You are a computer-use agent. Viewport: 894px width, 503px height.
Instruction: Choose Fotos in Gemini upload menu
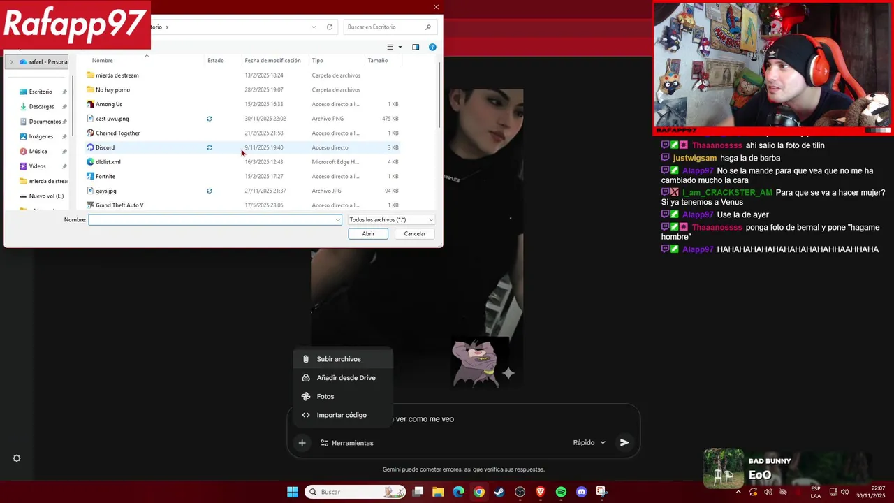(343, 396)
